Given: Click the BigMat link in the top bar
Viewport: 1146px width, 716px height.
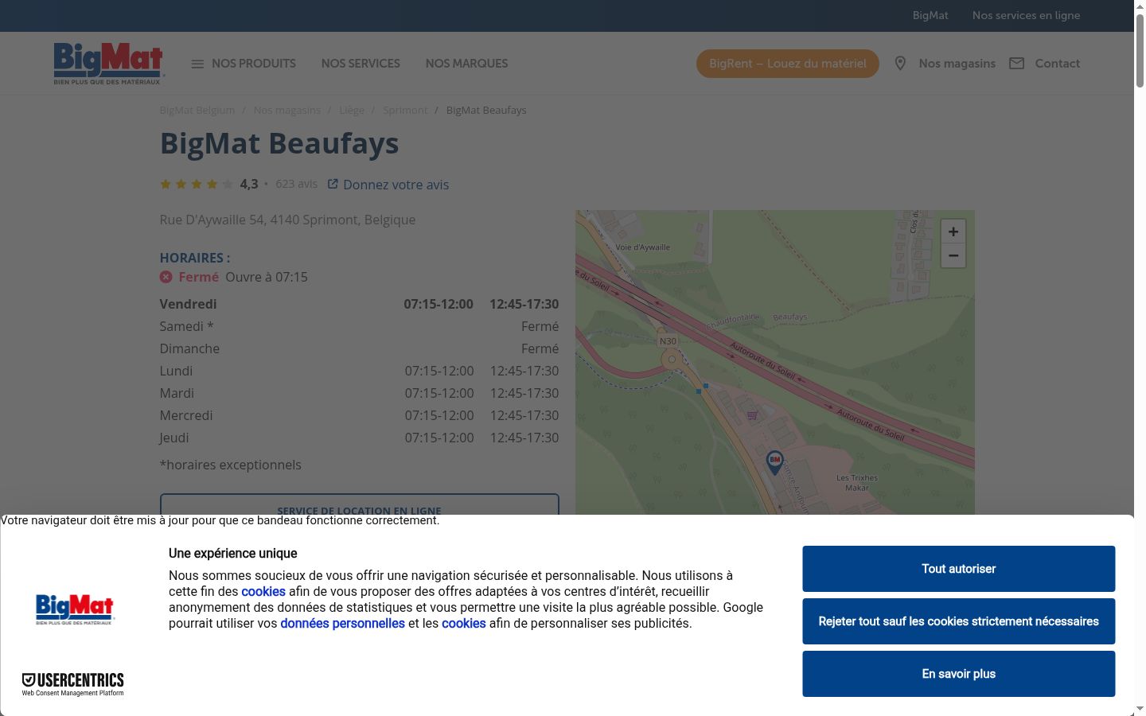Looking at the screenshot, I should 930,15.
